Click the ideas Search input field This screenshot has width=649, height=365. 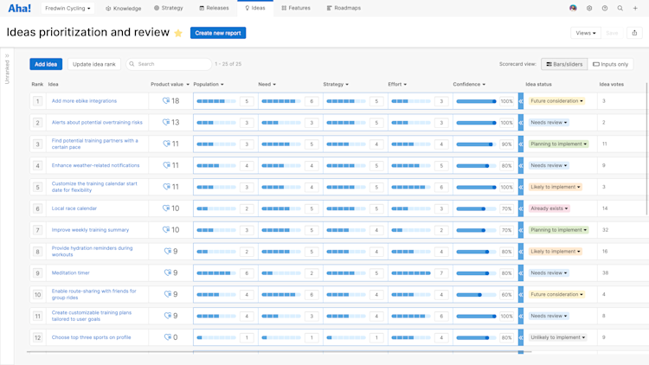169,64
